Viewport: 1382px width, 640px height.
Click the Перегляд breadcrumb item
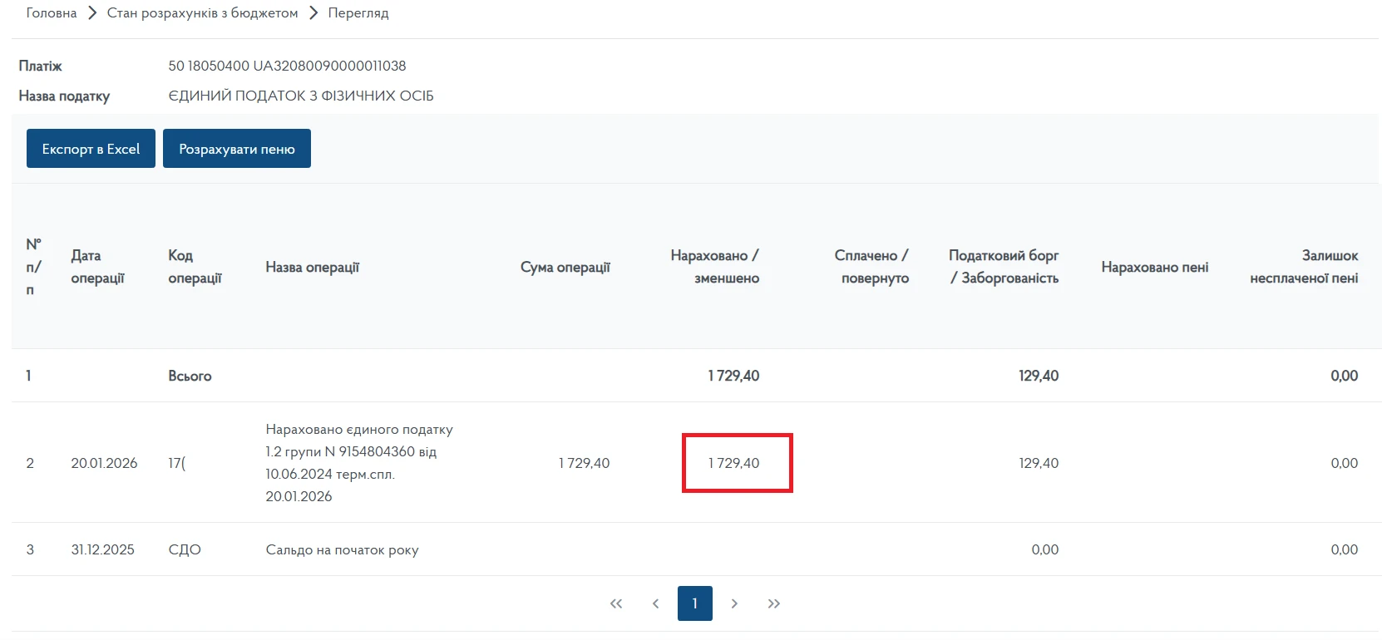point(358,13)
